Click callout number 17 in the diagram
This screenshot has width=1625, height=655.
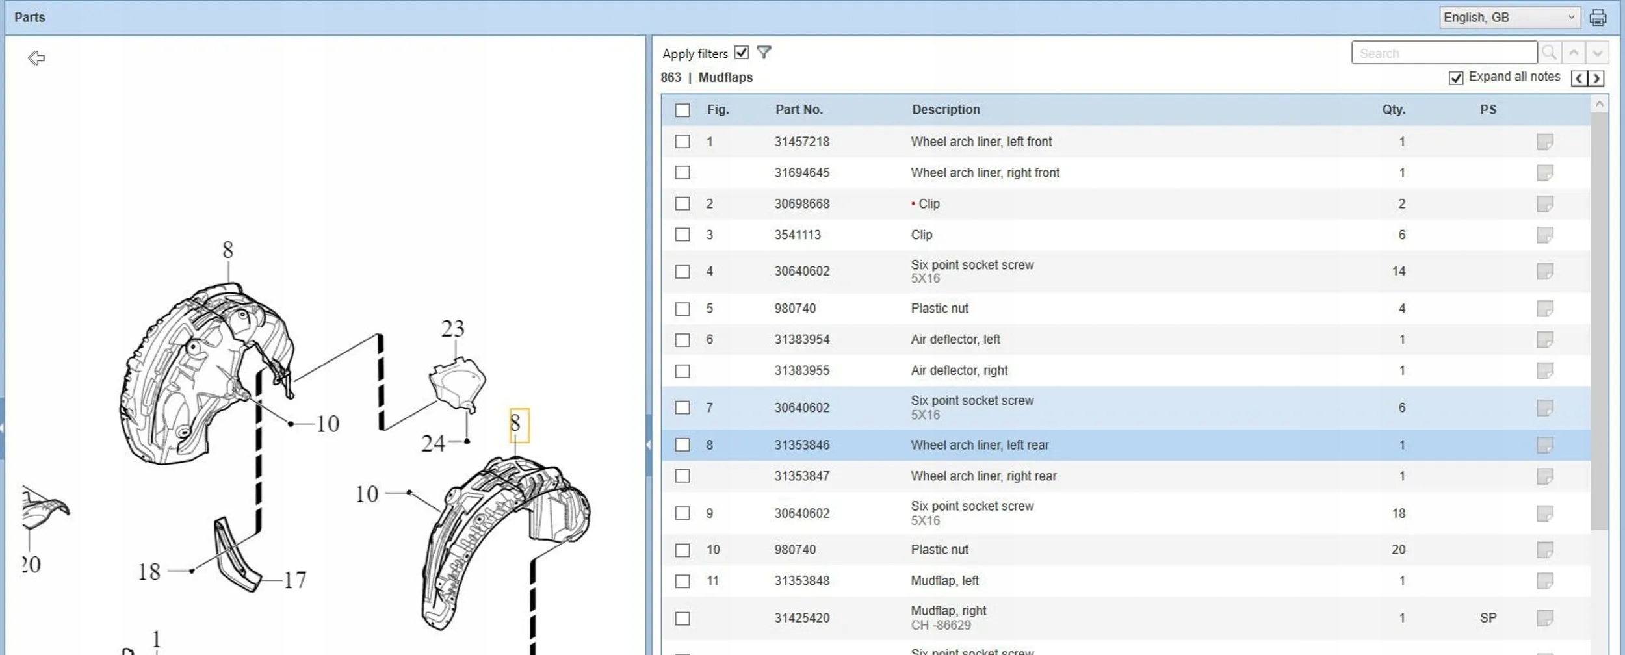(294, 580)
